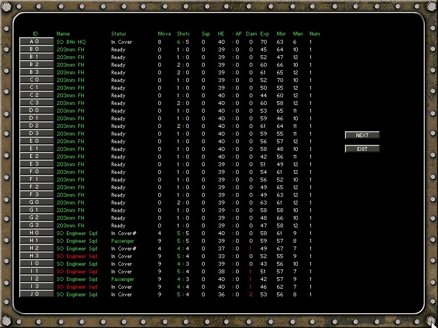Image resolution: width=438 pixels, height=328 pixels.
Task: Select unit ID button J0
Action: [36, 294]
